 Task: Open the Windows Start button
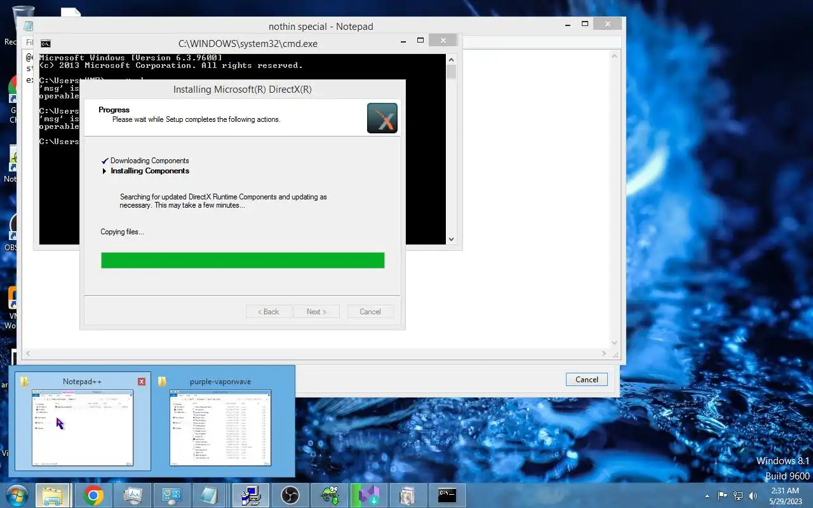point(17,495)
